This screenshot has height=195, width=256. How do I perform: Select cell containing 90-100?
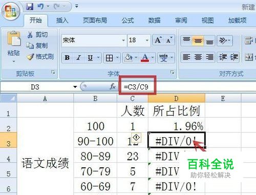coord(95,140)
